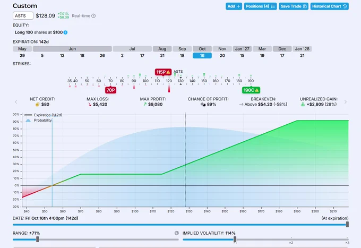Click the $9,080 max profit value
The height and width of the screenshot is (248, 361).
[x=155, y=104]
